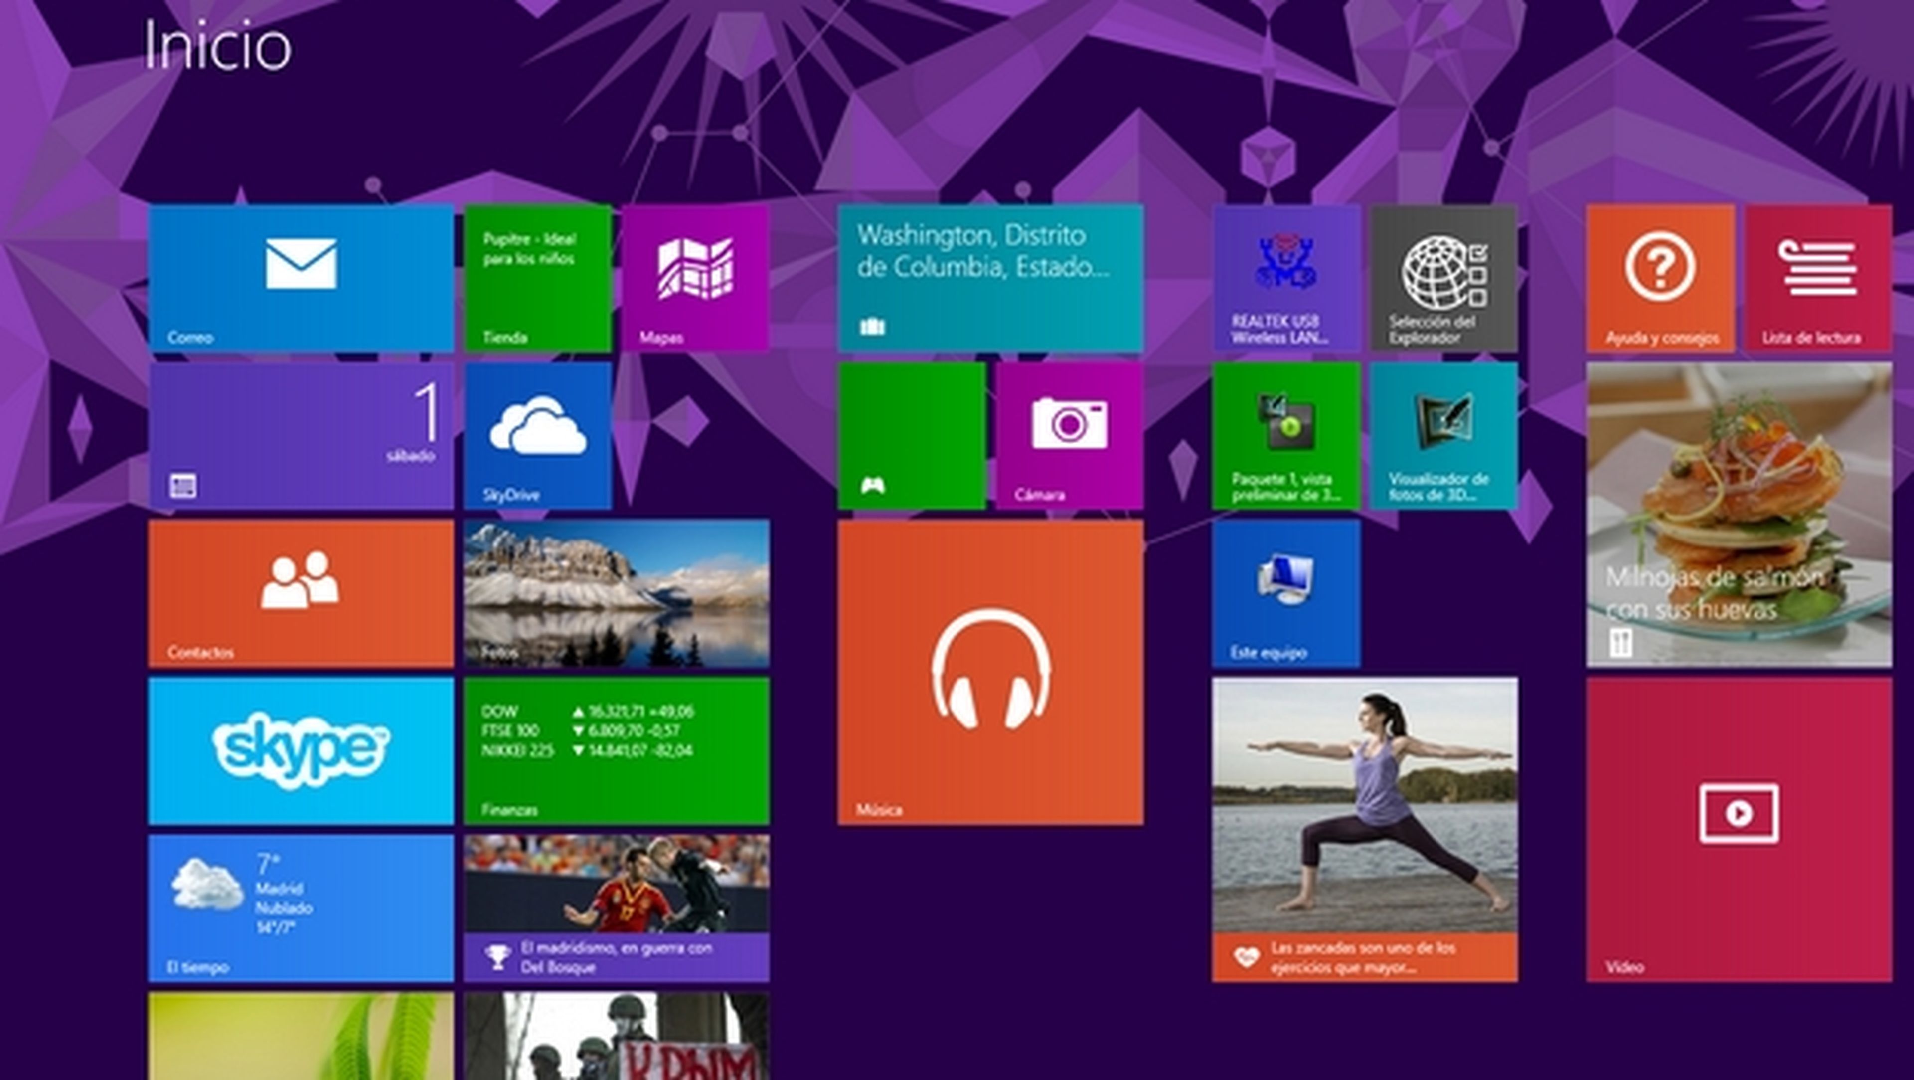Open the green games controller tile

pyautogui.click(x=912, y=435)
